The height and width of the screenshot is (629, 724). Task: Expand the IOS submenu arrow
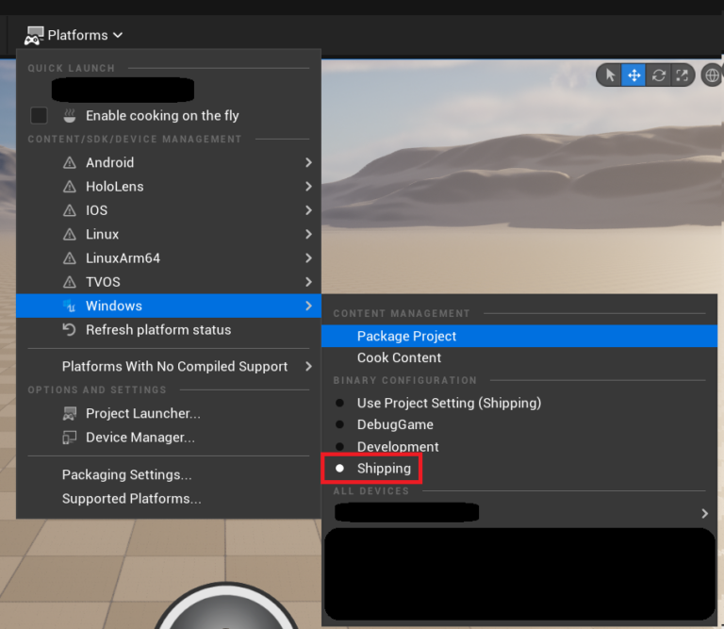coord(308,210)
